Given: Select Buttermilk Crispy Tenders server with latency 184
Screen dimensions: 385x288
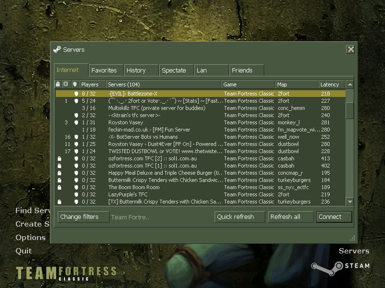Looking at the screenshot, I should (x=200, y=180).
